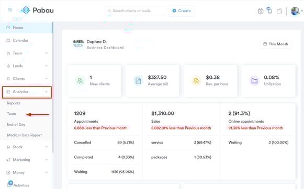Click the hamburger menu collapse icon
Screen dimensions: 304x189
pyautogui.click(x=10, y=10)
